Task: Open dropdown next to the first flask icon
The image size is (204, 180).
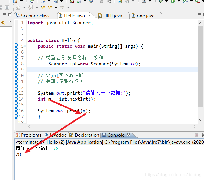Action: coord(49,1)
